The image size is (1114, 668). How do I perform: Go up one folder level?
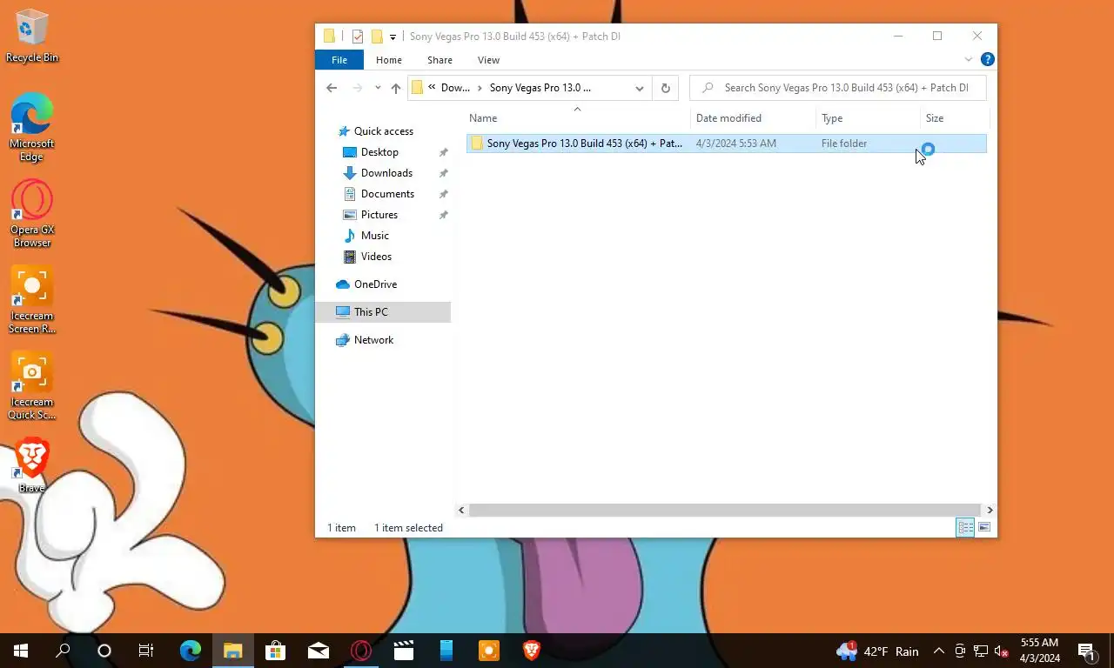pyautogui.click(x=396, y=88)
